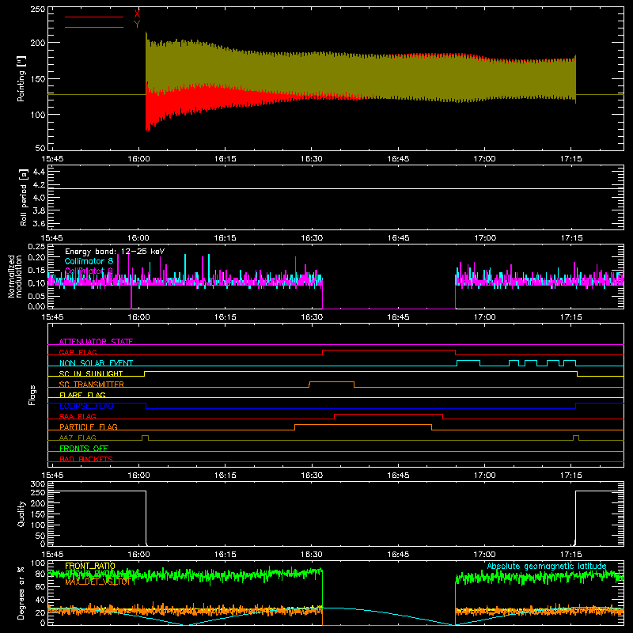Click the Pointing axis title

21,78
